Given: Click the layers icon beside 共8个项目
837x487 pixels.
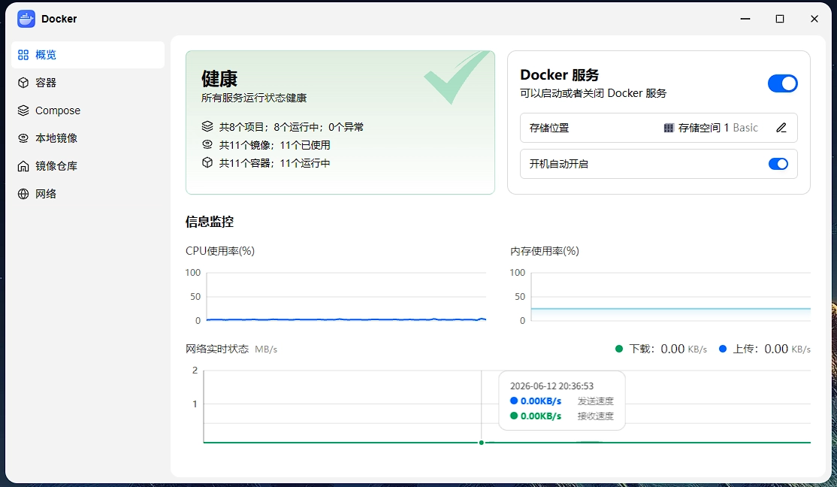Looking at the screenshot, I should (x=207, y=126).
